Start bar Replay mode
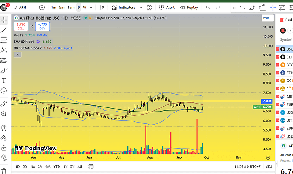 pyautogui.click(x=189, y=8)
